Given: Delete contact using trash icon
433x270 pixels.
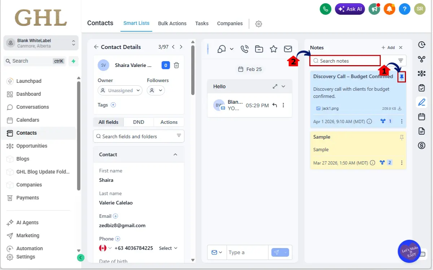Looking at the screenshot, I should point(176,65).
